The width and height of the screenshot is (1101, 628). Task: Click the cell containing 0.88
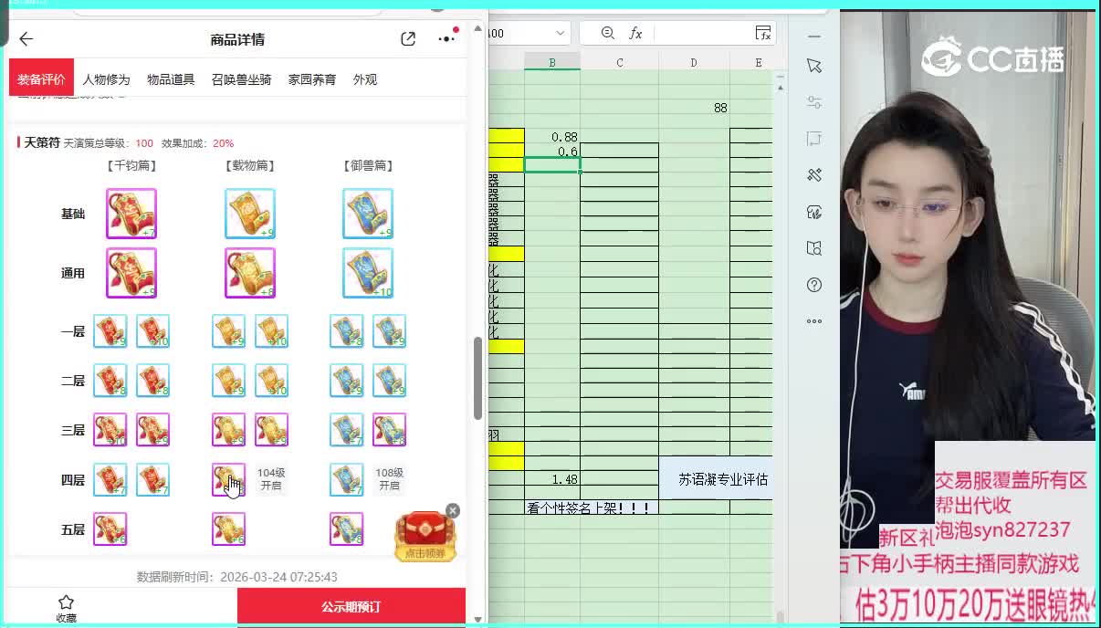point(552,137)
